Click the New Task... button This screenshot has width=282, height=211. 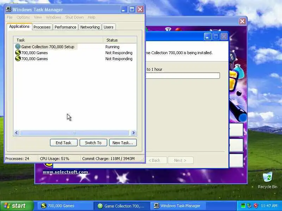123,143
